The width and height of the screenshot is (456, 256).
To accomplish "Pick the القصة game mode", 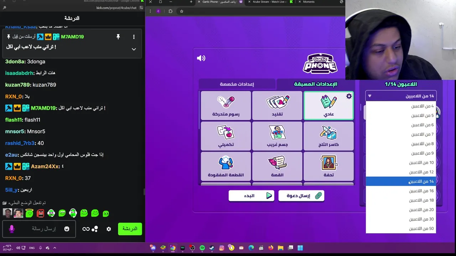I will tap(277, 166).
